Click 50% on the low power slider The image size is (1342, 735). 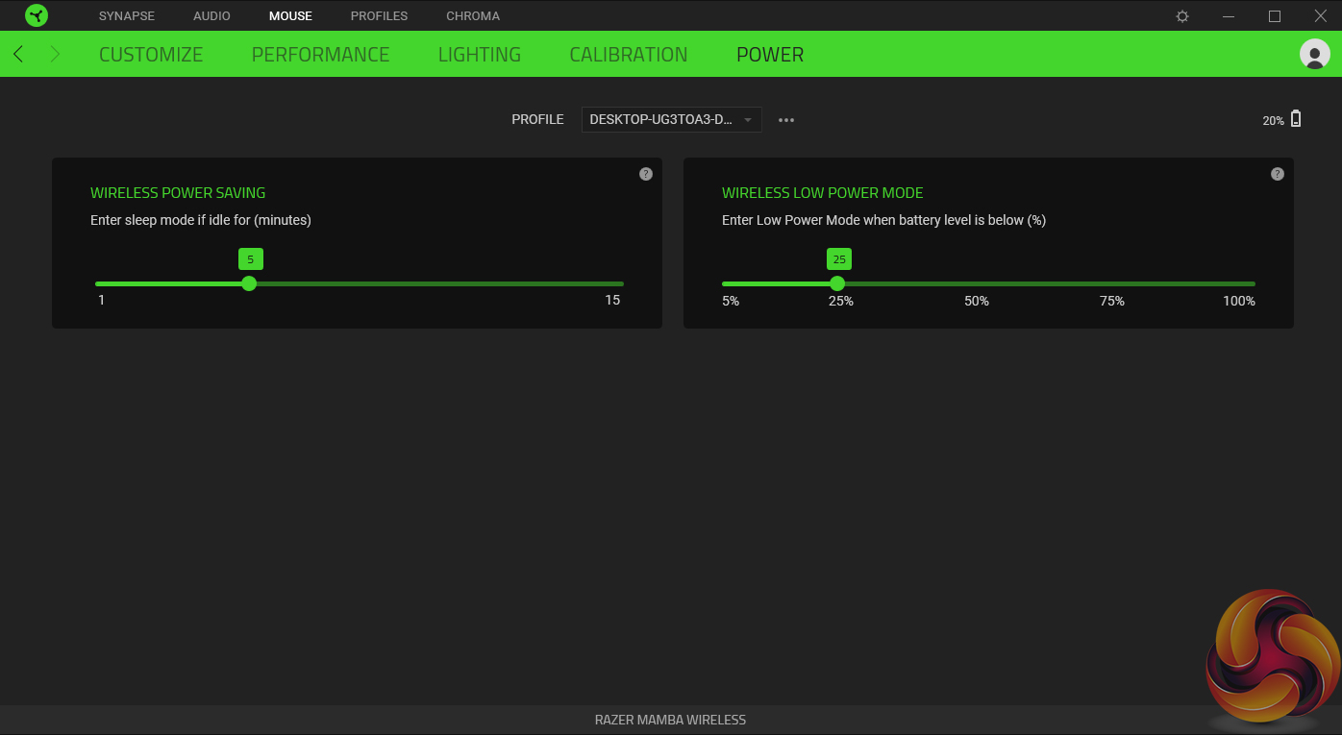[977, 283]
